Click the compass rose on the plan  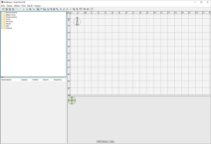(77, 22)
